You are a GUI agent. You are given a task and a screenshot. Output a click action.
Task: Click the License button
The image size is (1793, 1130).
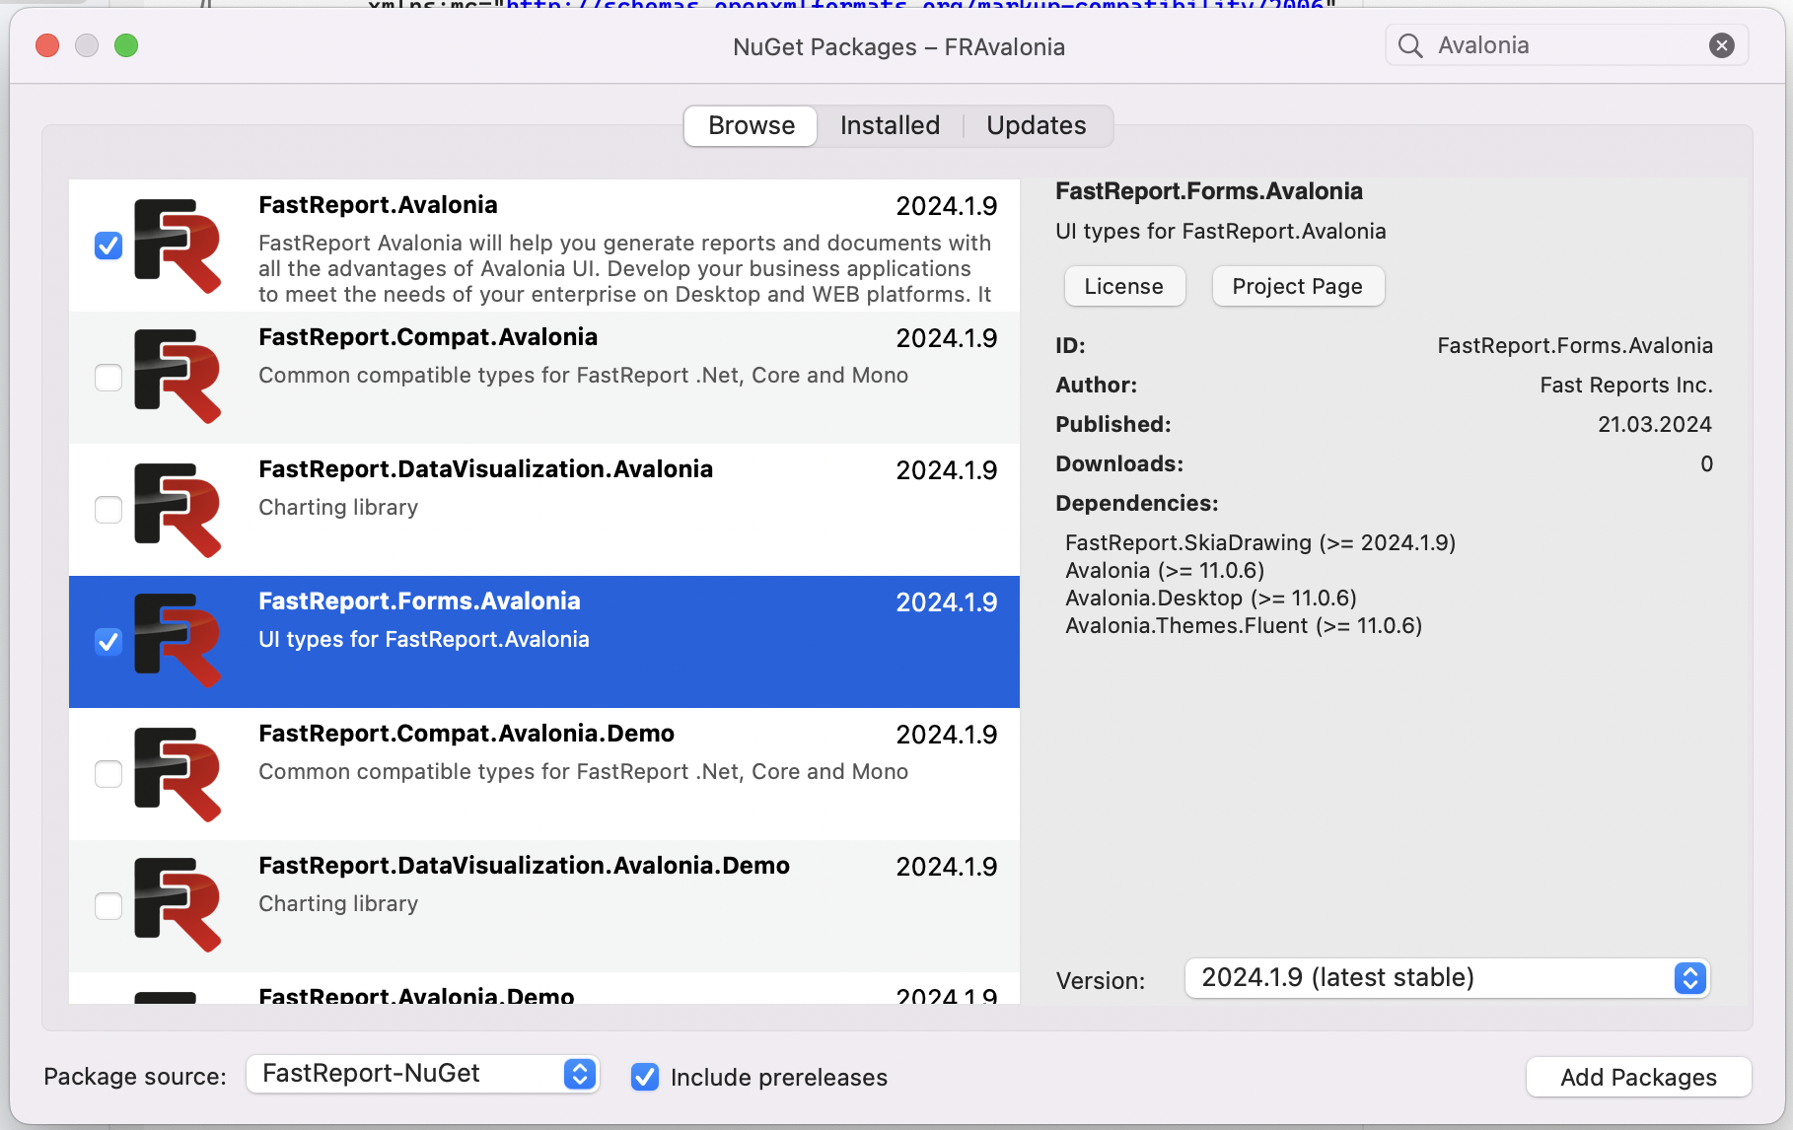1124,286
